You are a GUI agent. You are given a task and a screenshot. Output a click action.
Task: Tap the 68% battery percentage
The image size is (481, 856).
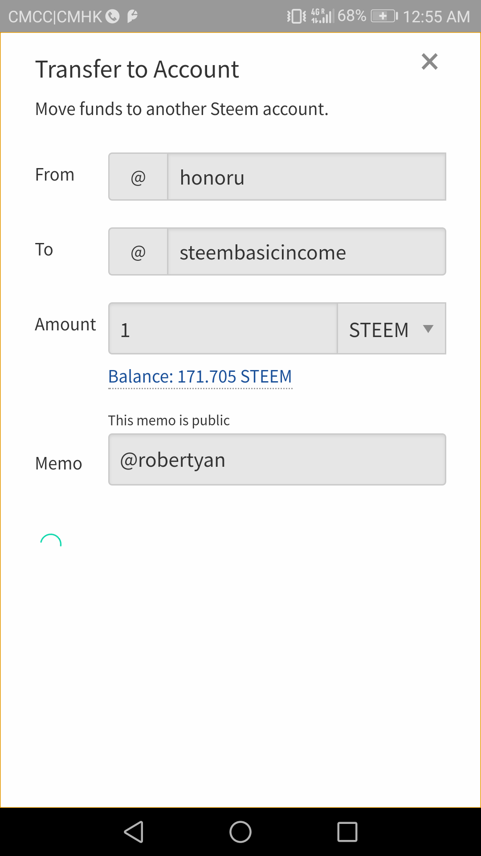352,16
